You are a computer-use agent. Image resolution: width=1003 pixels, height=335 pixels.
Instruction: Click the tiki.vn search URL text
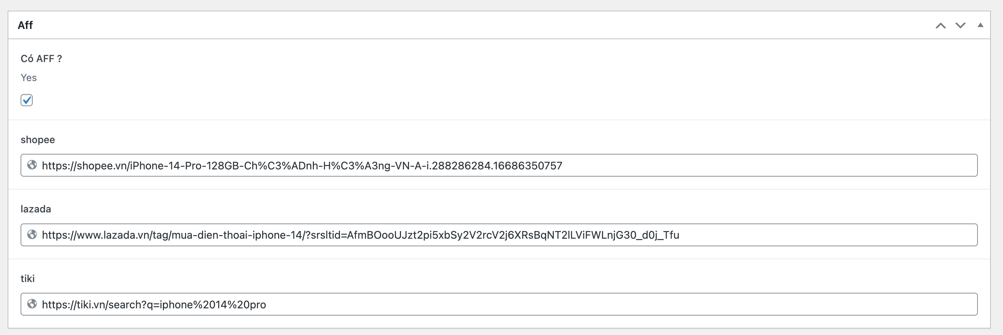(154, 305)
